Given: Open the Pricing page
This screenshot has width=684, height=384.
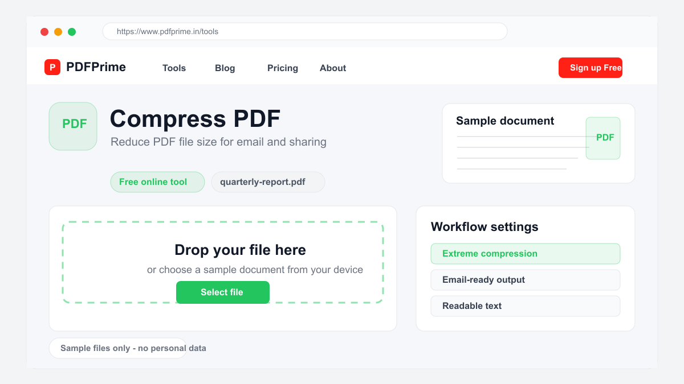Looking at the screenshot, I should point(283,68).
